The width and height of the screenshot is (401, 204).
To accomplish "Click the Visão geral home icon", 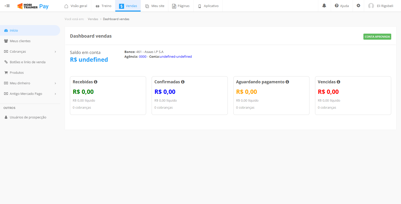I will (x=66, y=6).
